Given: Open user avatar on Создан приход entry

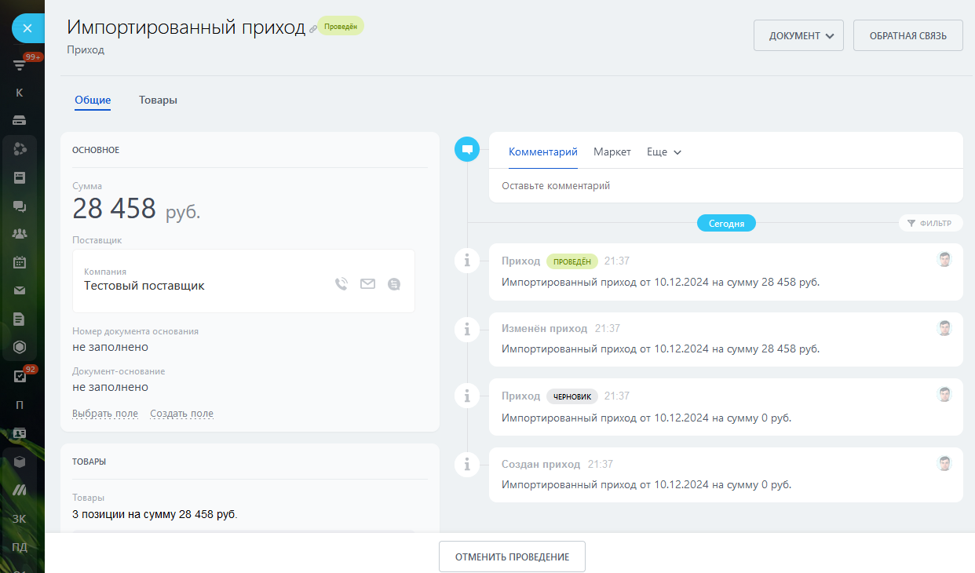Looking at the screenshot, I should pyautogui.click(x=944, y=463).
